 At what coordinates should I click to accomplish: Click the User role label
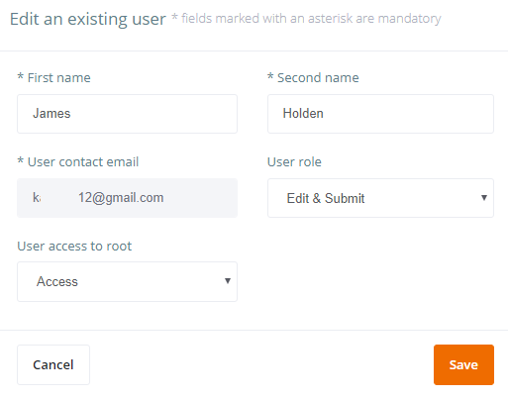point(294,162)
